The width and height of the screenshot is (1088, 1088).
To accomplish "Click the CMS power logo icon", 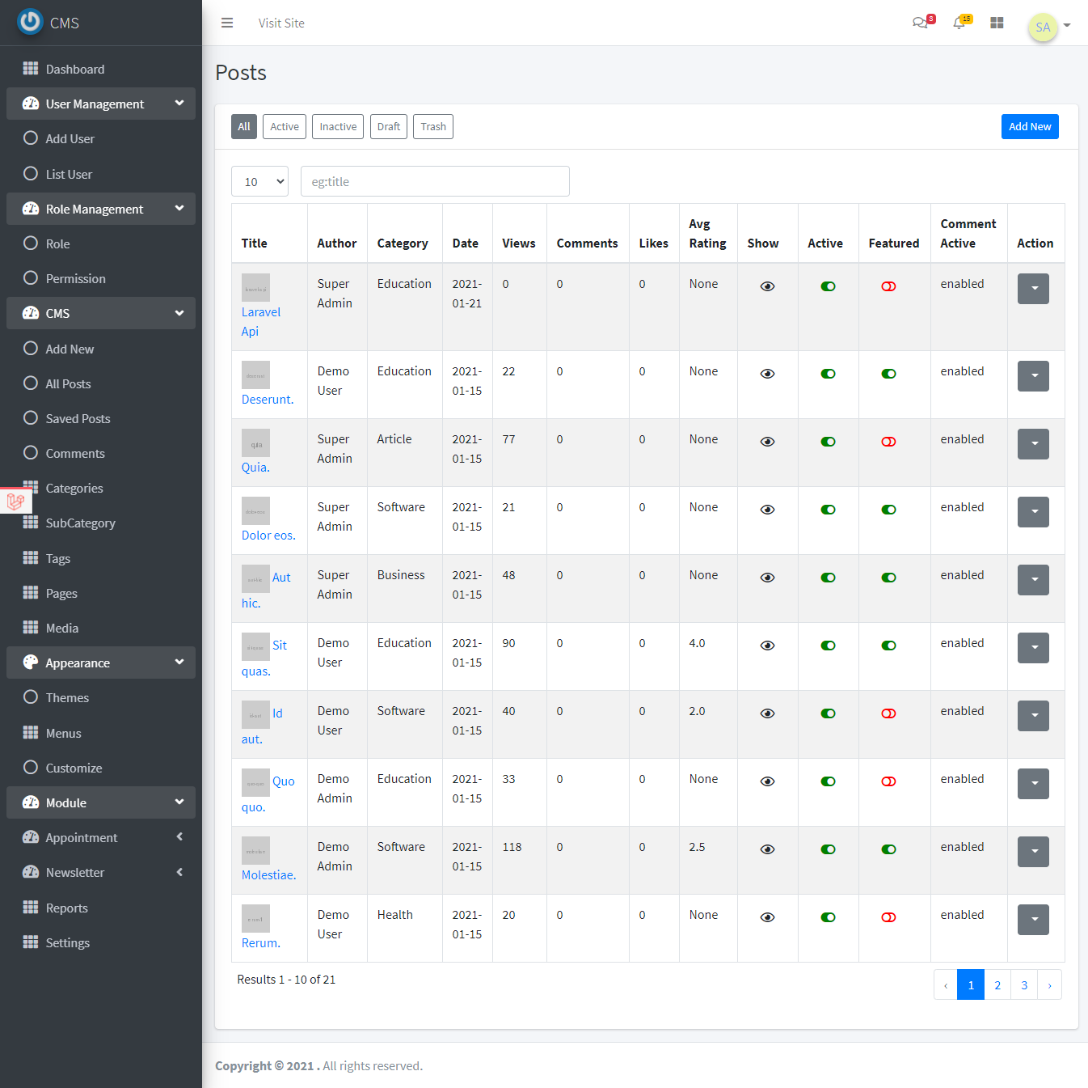I will click(x=30, y=22).
